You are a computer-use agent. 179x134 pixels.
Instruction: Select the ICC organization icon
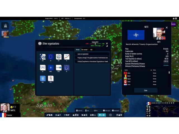43,68
